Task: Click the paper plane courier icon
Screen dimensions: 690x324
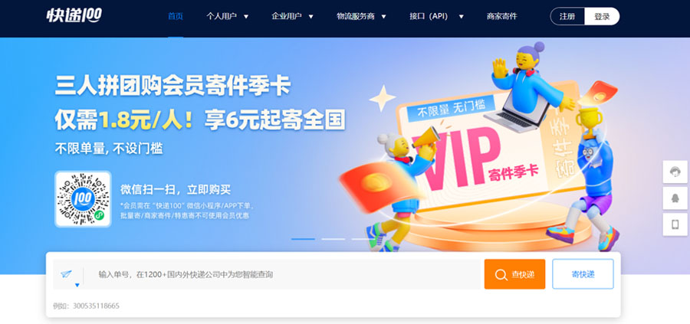Action: click(x=66, y=274)
